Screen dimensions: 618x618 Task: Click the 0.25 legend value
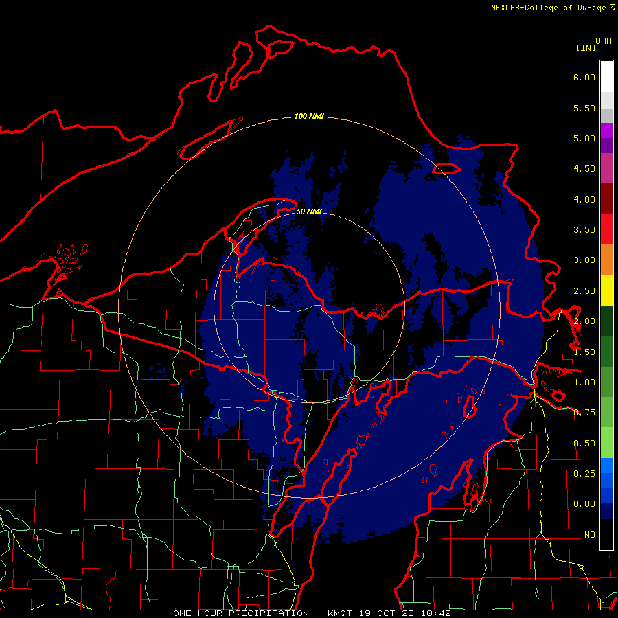tap(584, 473)
